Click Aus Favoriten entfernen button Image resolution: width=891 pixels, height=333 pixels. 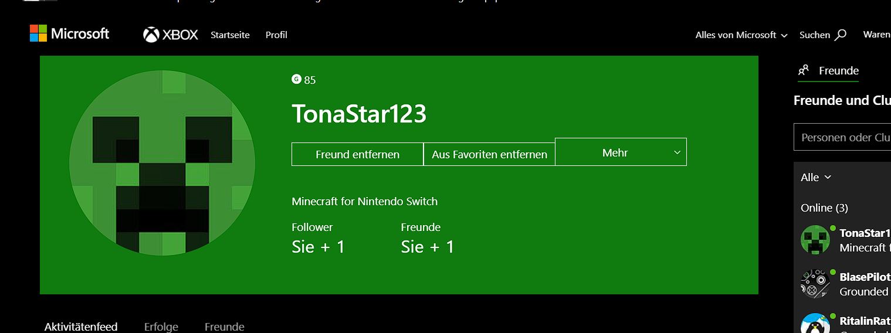coord(489,154)
